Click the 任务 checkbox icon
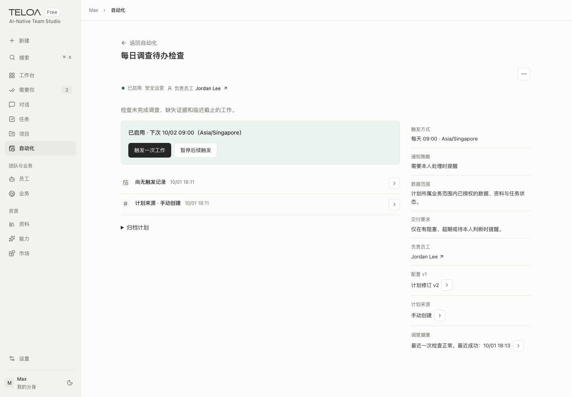The width and height of the screenshot is (572, 397). coord(12,119)
